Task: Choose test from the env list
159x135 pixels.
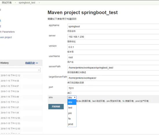Action: (72, 108)
